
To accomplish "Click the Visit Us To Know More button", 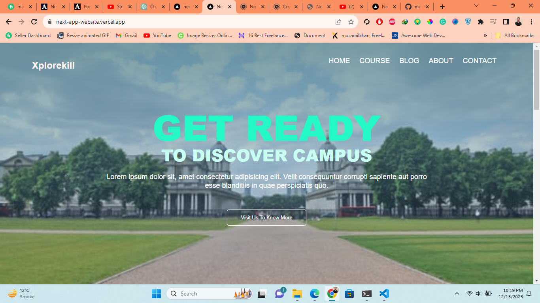I will [266, 217].
